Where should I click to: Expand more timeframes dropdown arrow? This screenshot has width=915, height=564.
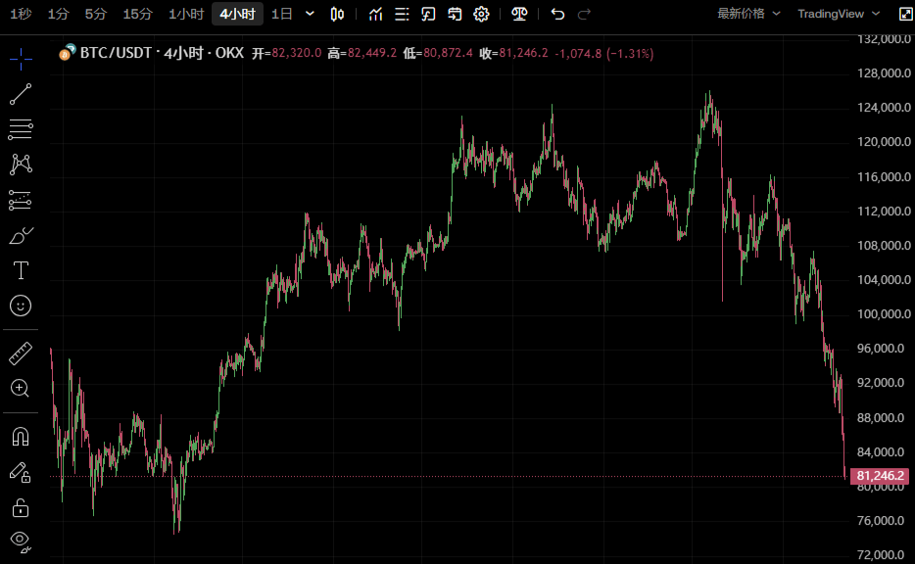[311, 14]
